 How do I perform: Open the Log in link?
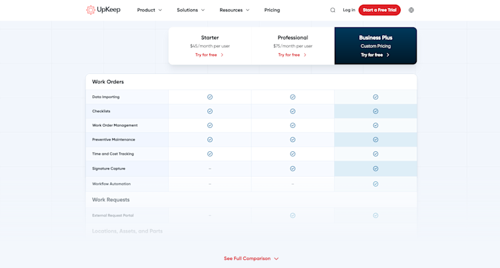(x=349, y=10)
